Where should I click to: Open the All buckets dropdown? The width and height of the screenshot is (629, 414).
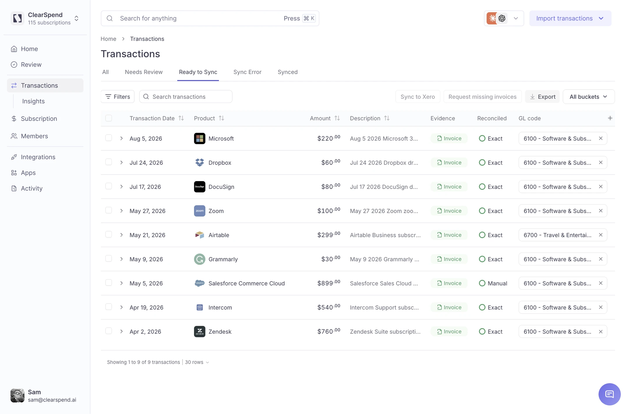coord(589,97)
